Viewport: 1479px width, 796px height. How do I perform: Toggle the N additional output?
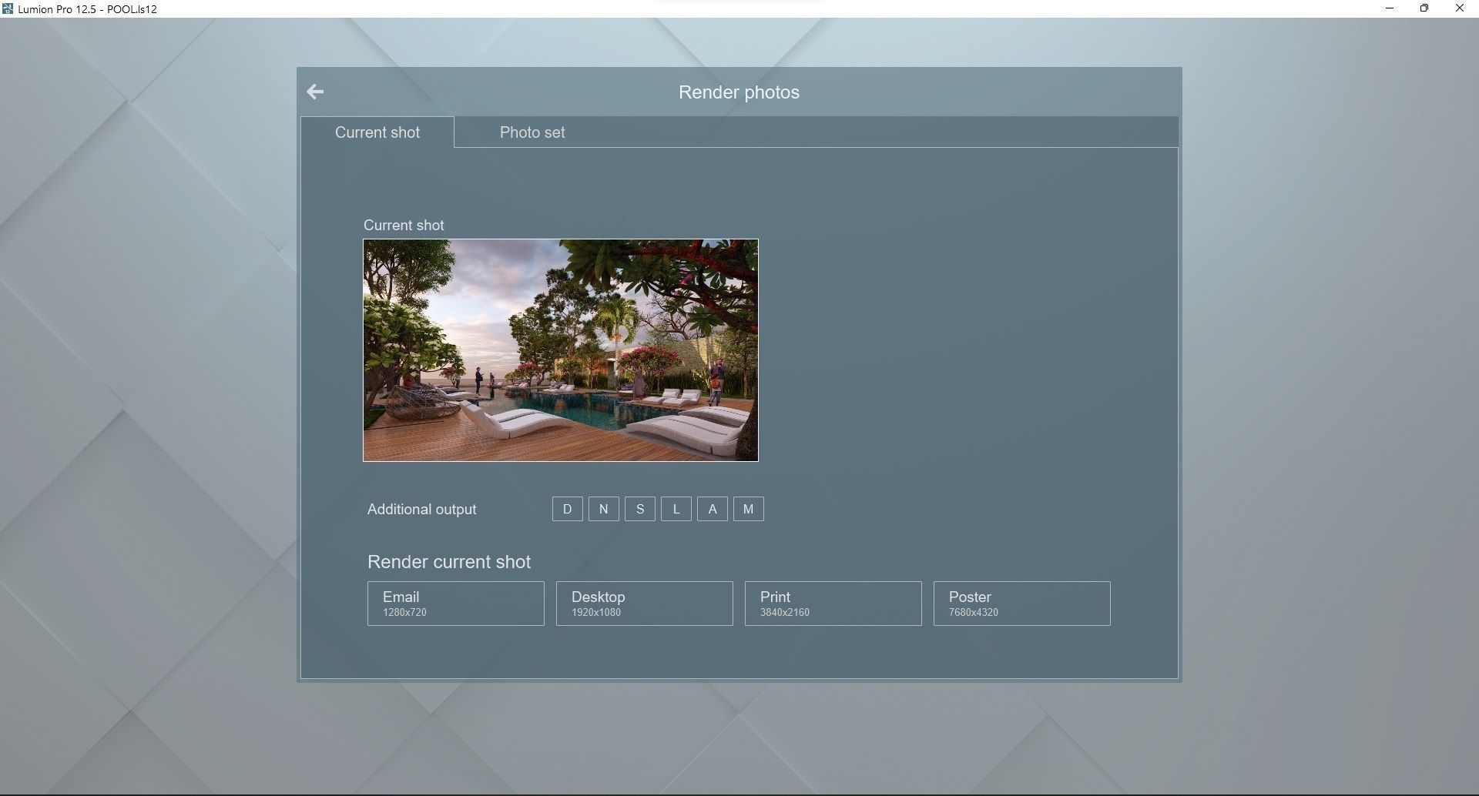coord(604,509)
